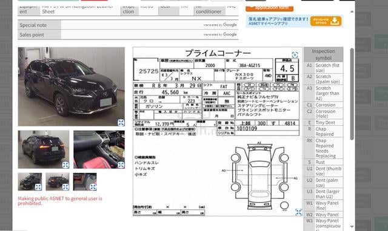
Task: Open the rear view car photo
Action: click(44, 149)
